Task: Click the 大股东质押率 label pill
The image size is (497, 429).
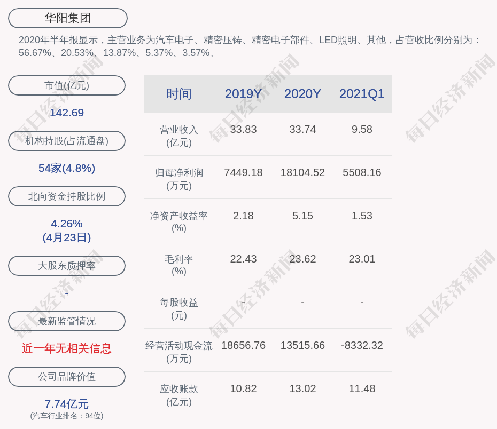Action: [67, 265]
